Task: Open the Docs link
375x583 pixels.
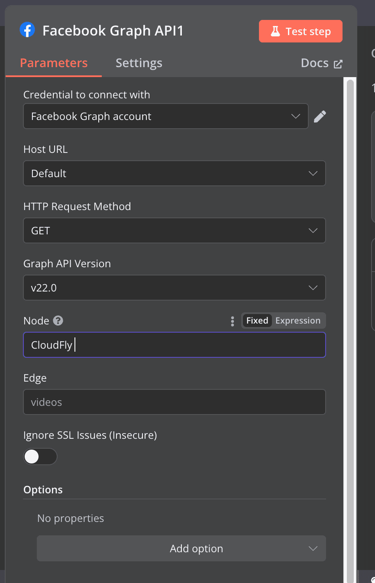Action: tap(315, 63)
